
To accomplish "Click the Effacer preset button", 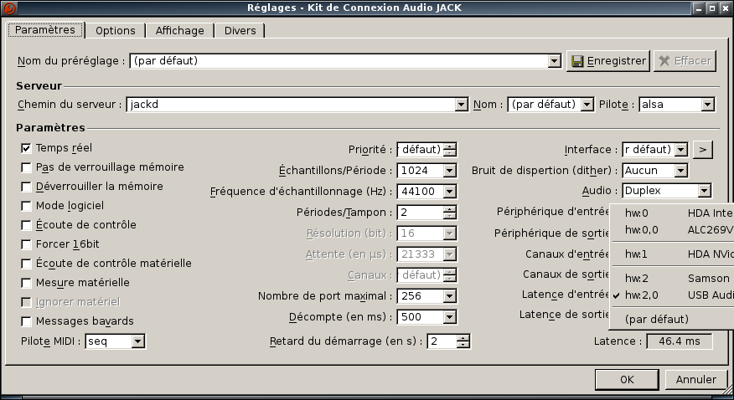I will (x=685, y=61).
